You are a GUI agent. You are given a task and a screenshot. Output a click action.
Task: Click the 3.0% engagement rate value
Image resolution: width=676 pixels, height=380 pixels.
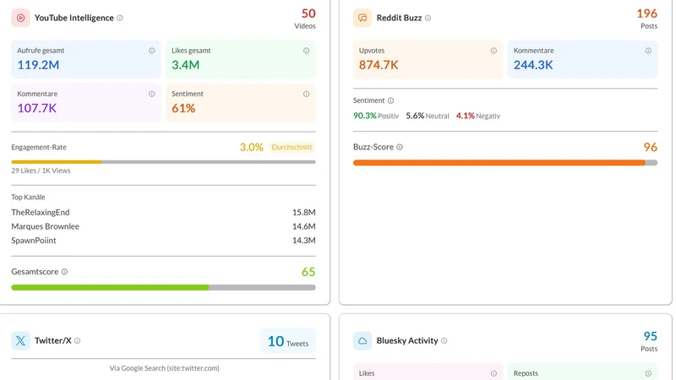[251, 147]
